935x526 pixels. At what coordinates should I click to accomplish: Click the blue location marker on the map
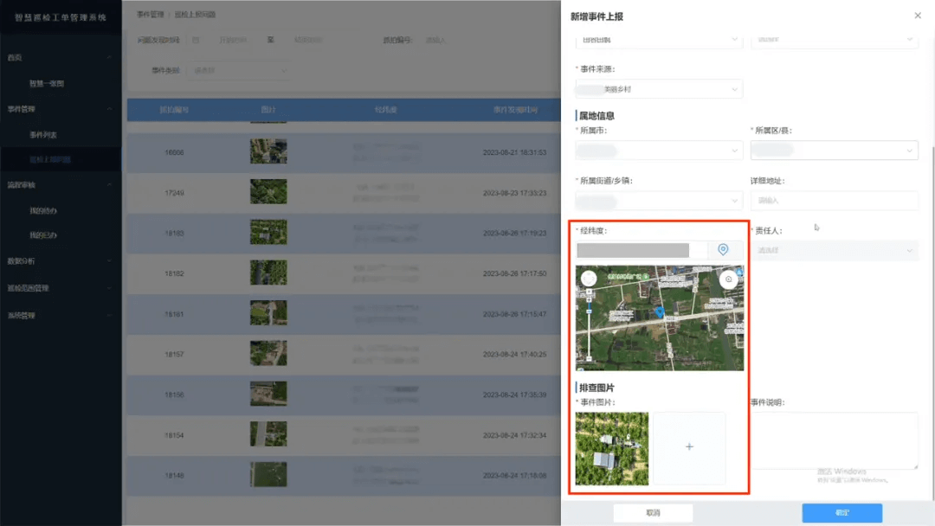(x=660, y=312)
